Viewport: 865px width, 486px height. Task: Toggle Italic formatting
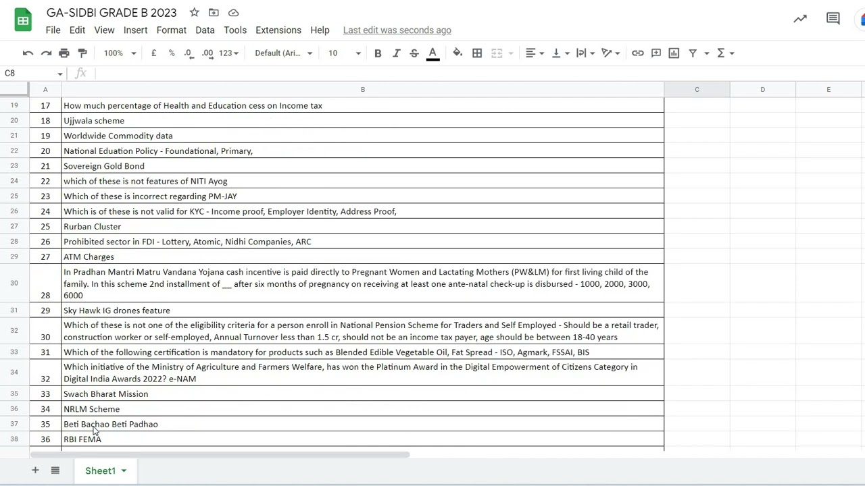(396, 53)
